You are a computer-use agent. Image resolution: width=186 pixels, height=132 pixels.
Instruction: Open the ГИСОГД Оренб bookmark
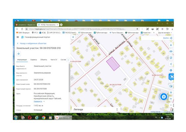69,33
